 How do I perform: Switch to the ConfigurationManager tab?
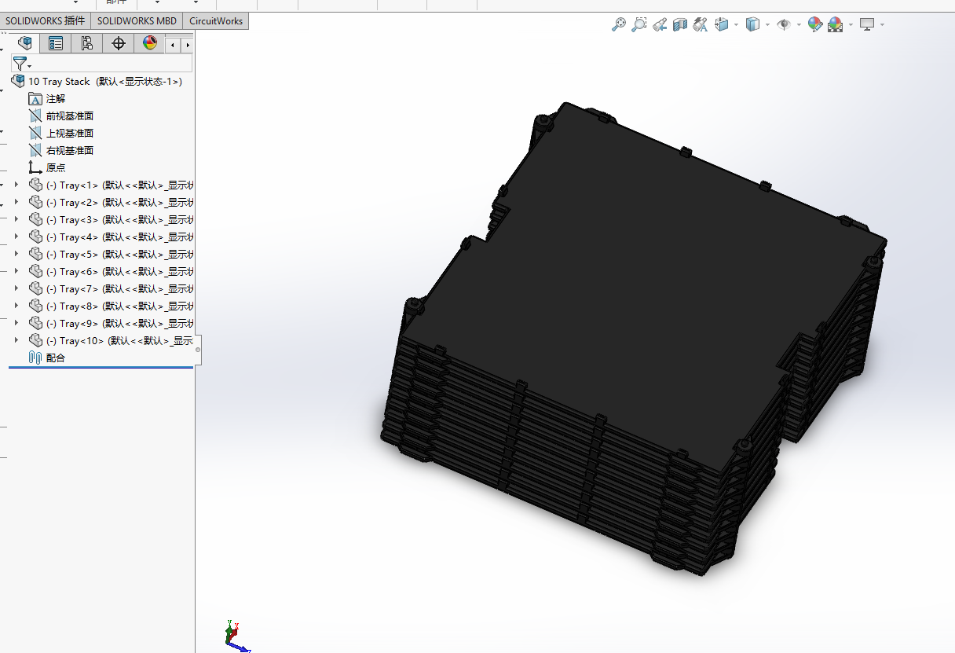(x=87, y=43)
